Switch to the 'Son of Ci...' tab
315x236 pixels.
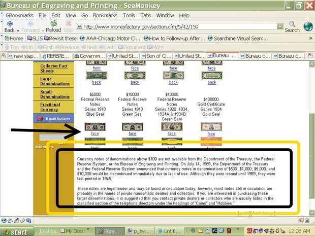pyautogui.click(x=156, y=56)
